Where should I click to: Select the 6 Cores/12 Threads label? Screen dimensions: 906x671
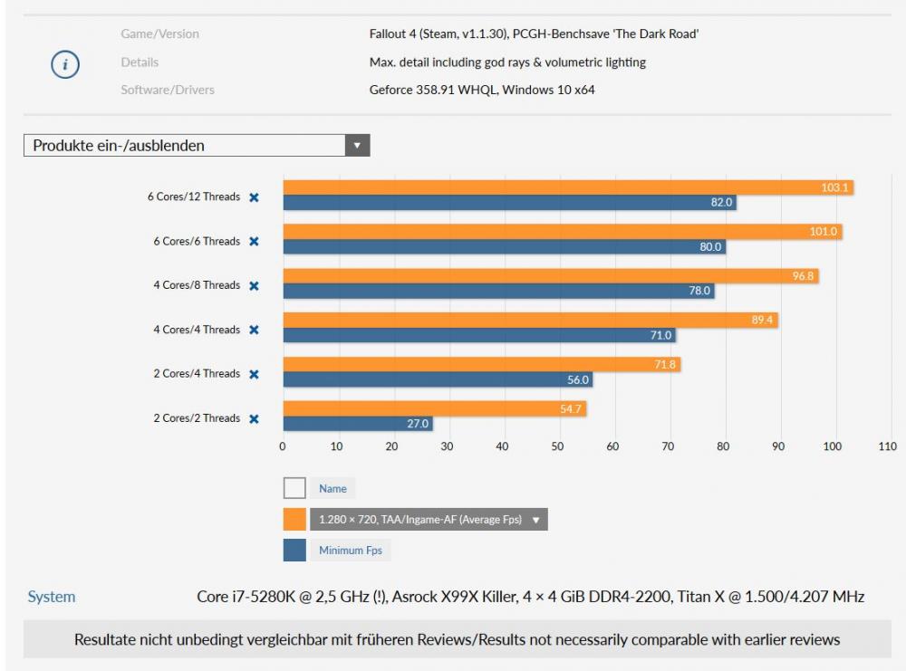(x=194, y=197)
